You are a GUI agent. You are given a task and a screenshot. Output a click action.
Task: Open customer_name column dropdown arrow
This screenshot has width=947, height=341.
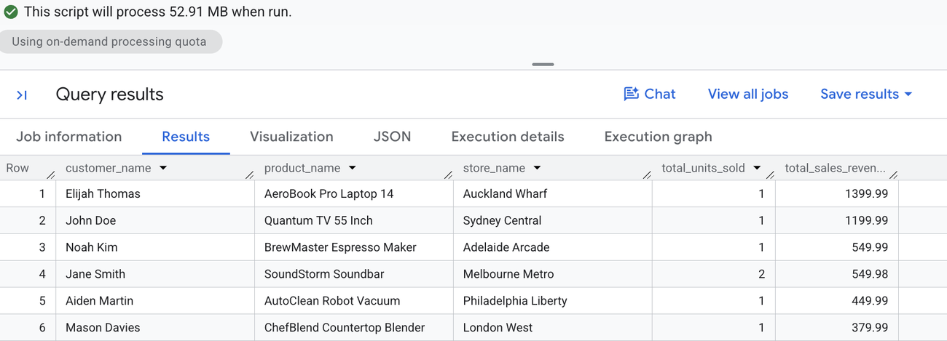click(163, 168)
